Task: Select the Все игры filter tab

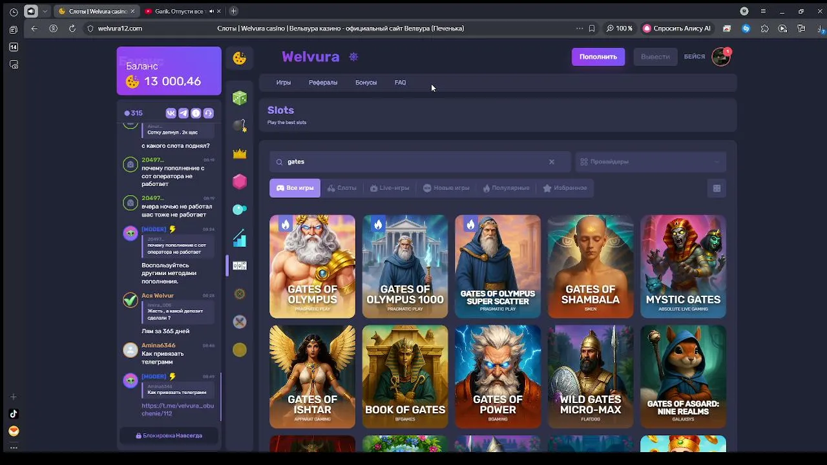Action: (295, 188)
